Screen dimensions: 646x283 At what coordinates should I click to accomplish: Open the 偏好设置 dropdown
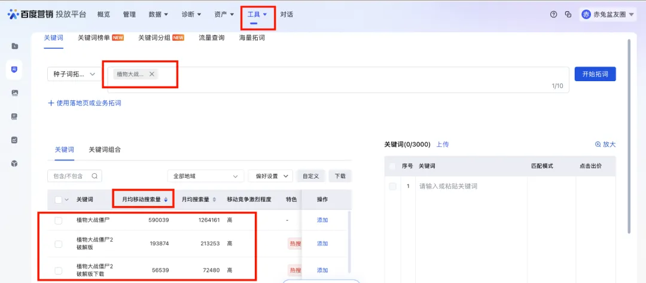[x=270, y=176]
